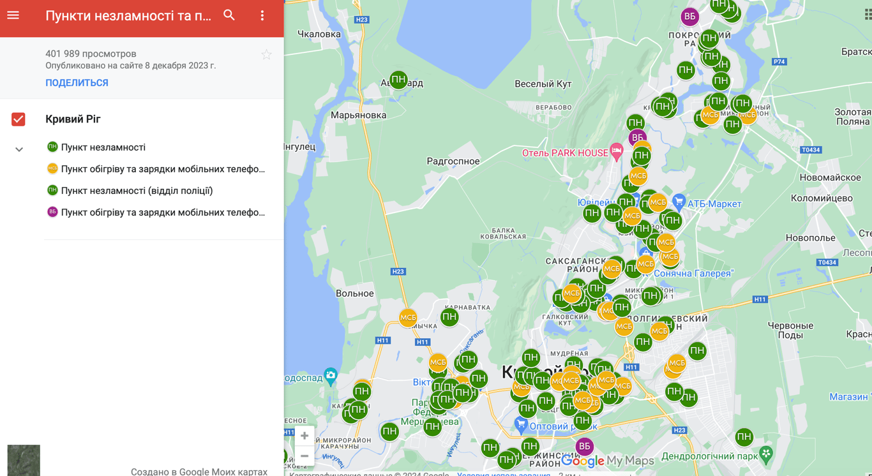Open the Google apps grid icon
This screenshot has width=872, height=476.
point(867,14)
